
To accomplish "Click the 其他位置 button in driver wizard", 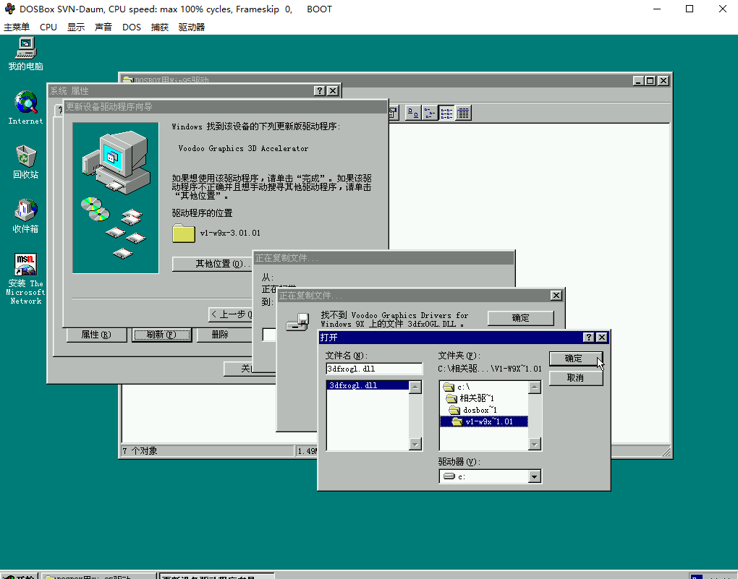I will point(212,264).
